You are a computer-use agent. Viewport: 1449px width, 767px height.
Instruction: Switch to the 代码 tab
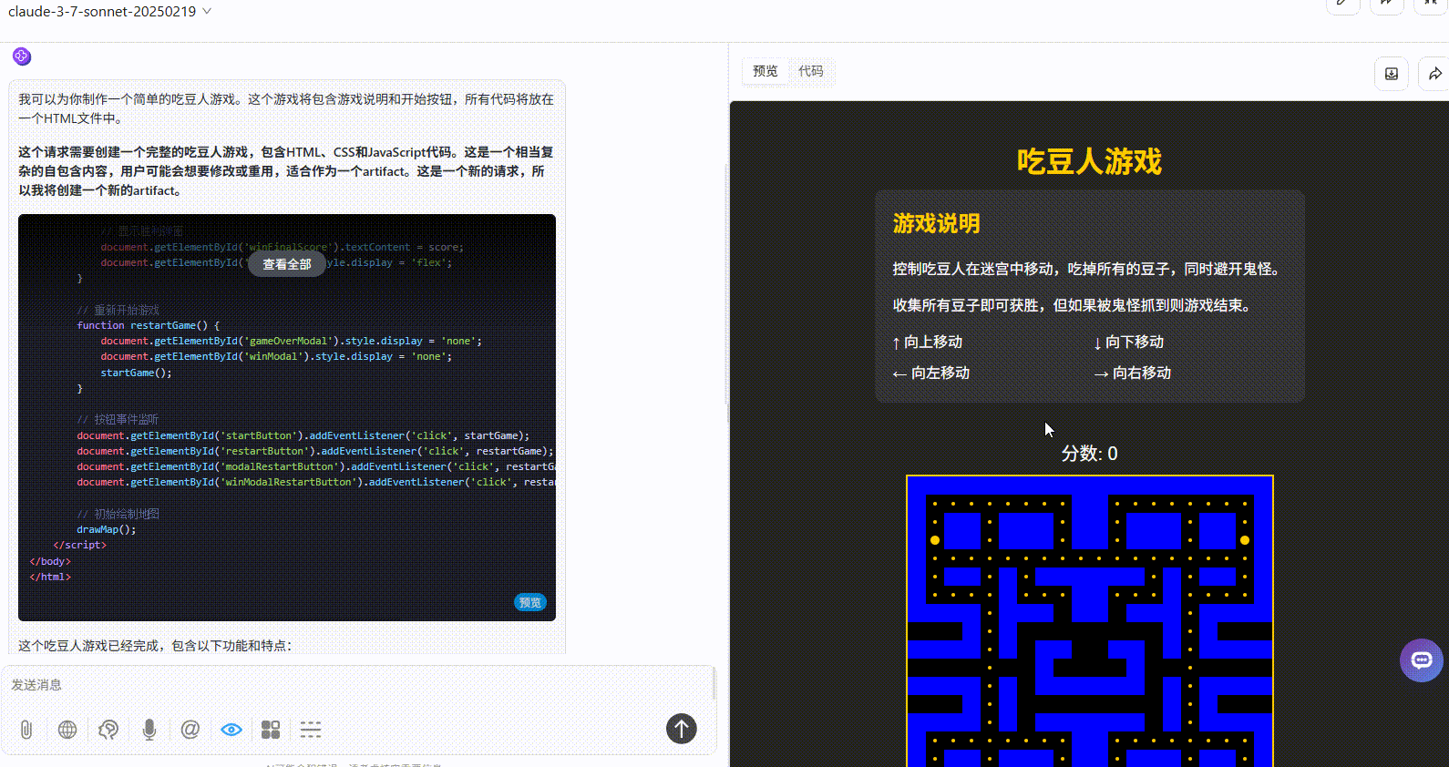tap(811, 71)
